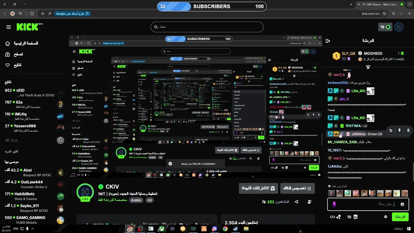The height and width of the screenshot is (233, 414).
Task: Reload the page in Chrome toolbar
Action: pos(394,14)
